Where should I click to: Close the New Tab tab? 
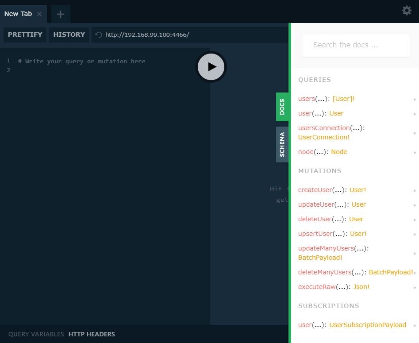tap(39, 14)
